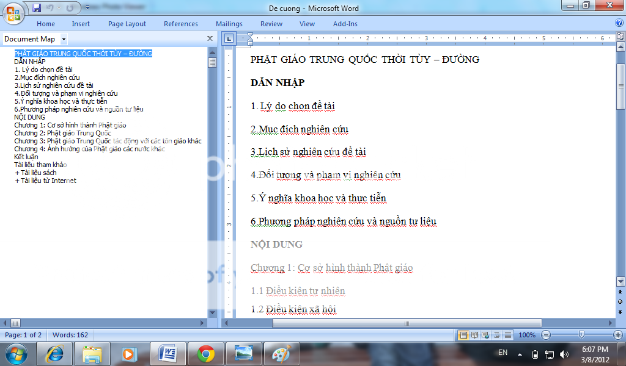Click the zoom slider handle

[581, 335]
